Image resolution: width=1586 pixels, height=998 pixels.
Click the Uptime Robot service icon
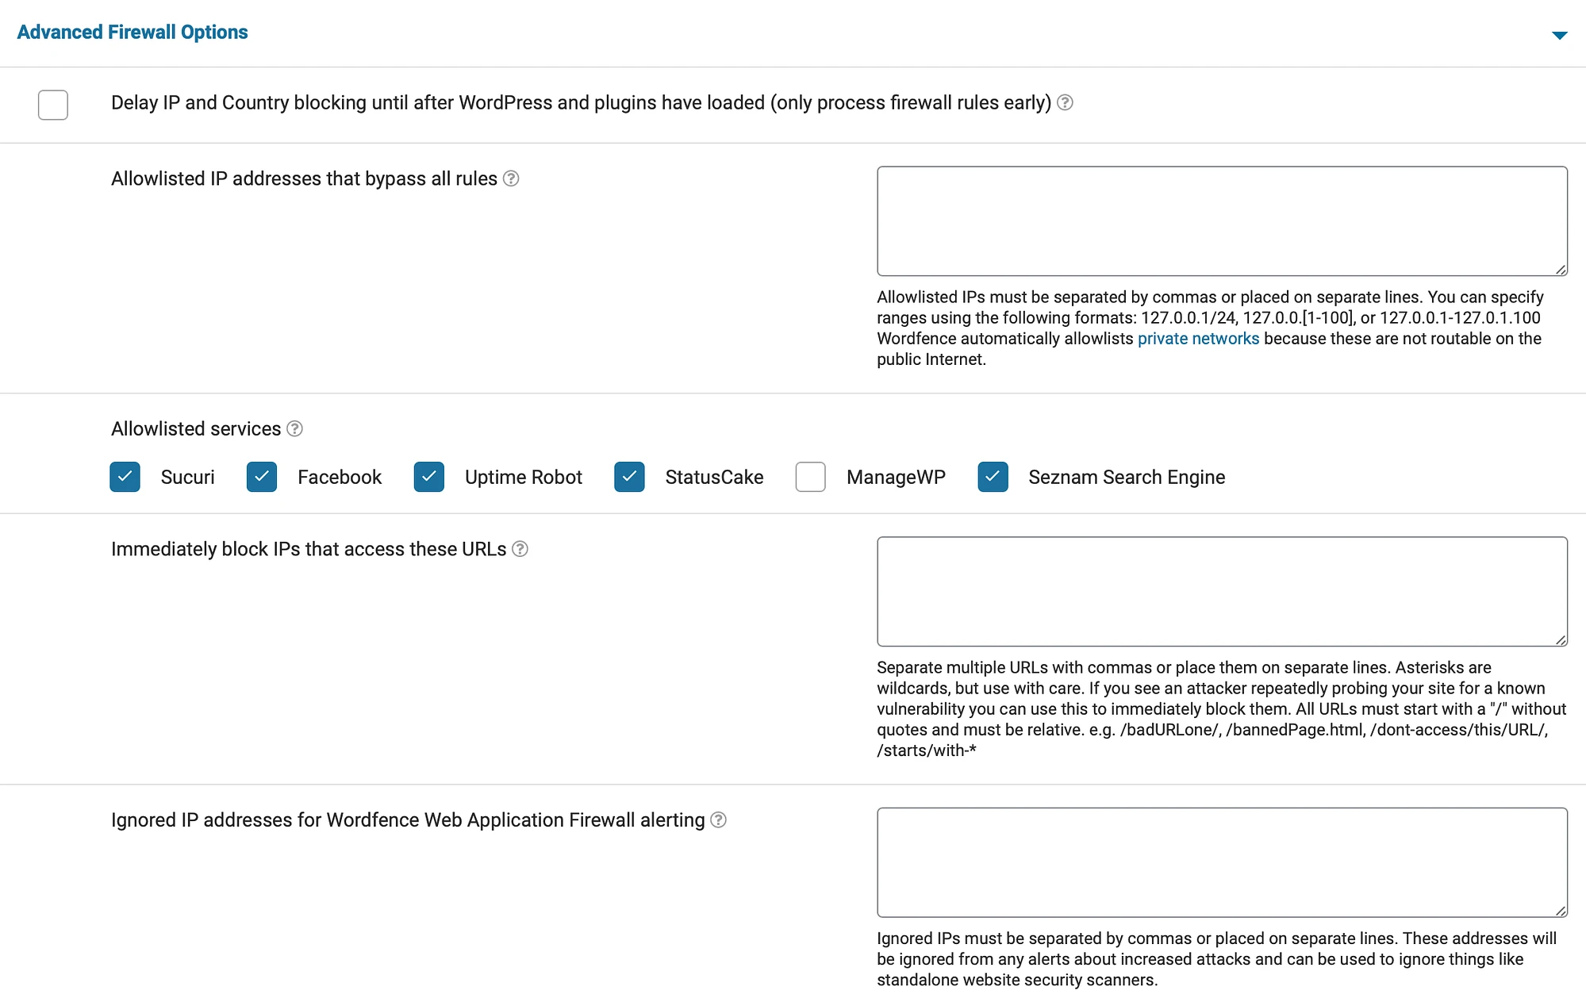[x=428, y=476]
